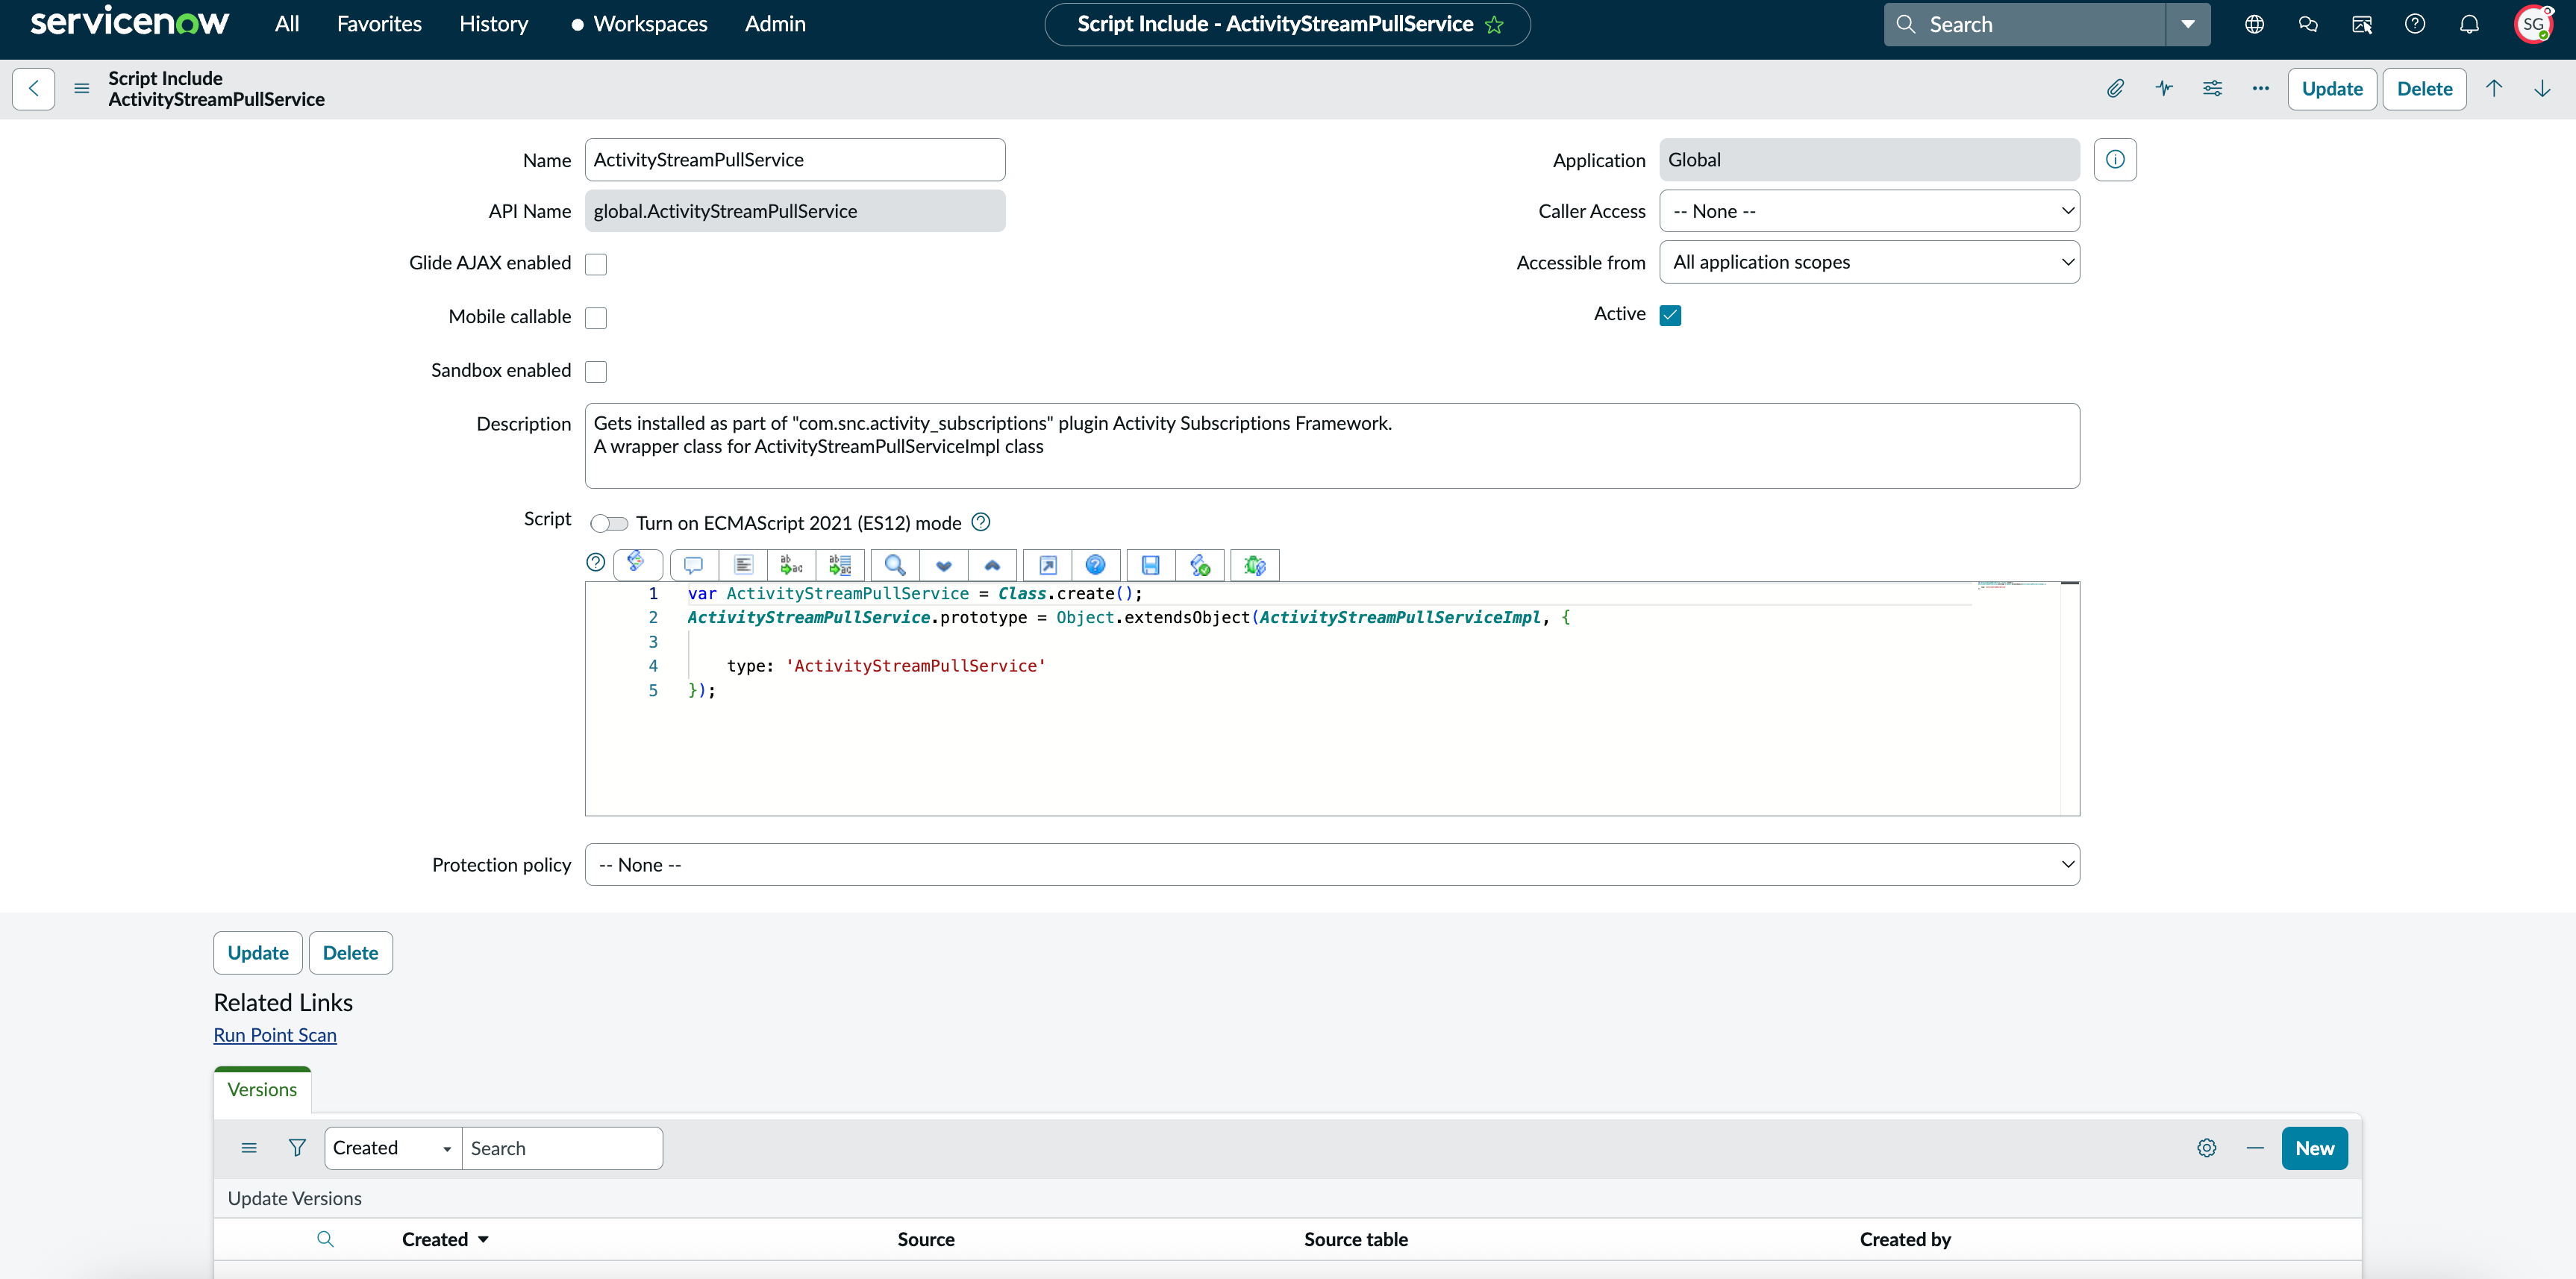2576x1279 pixels.
Task: Open the SG user profile avatar
Action: pos(2533,24)
